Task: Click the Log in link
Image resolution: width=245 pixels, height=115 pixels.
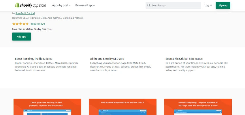Action: (208, 5)
